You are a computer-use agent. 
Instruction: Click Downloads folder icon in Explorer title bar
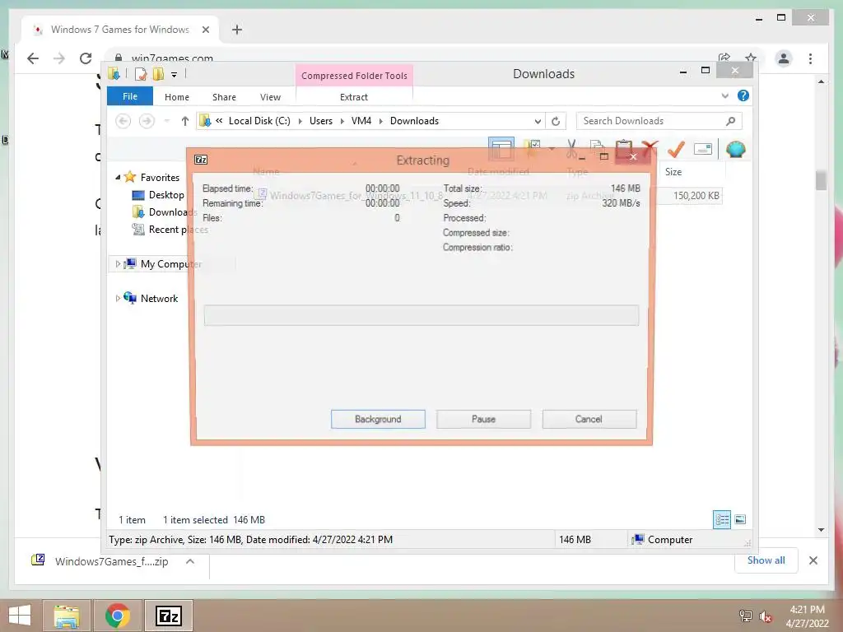114,73
